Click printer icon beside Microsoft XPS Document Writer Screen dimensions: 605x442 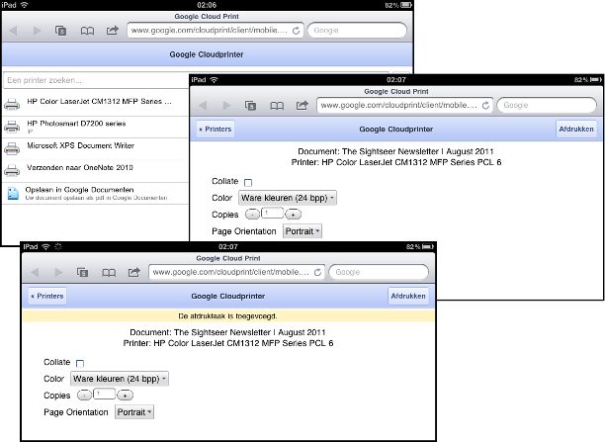click(12, 148)
